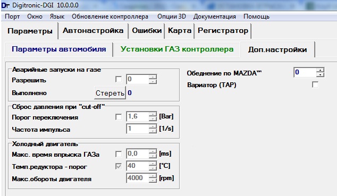
Task: Toggle Темп.редуктора - порог checkbox
Action: click(119, 166)
